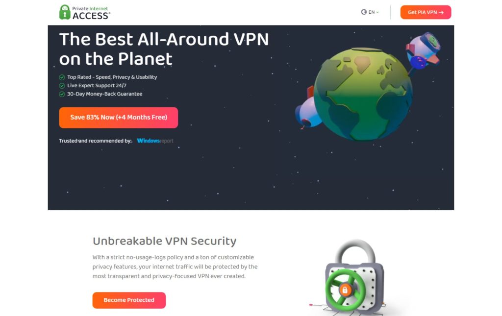Click the globe language icon

(364, 12)
